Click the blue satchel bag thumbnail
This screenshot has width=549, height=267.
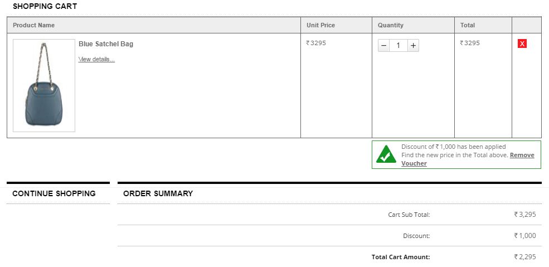(44, 85)
